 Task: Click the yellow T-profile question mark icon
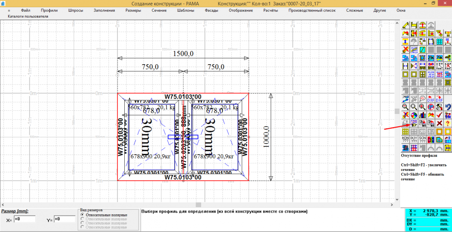pyautogui.click(x=448, y=33)
